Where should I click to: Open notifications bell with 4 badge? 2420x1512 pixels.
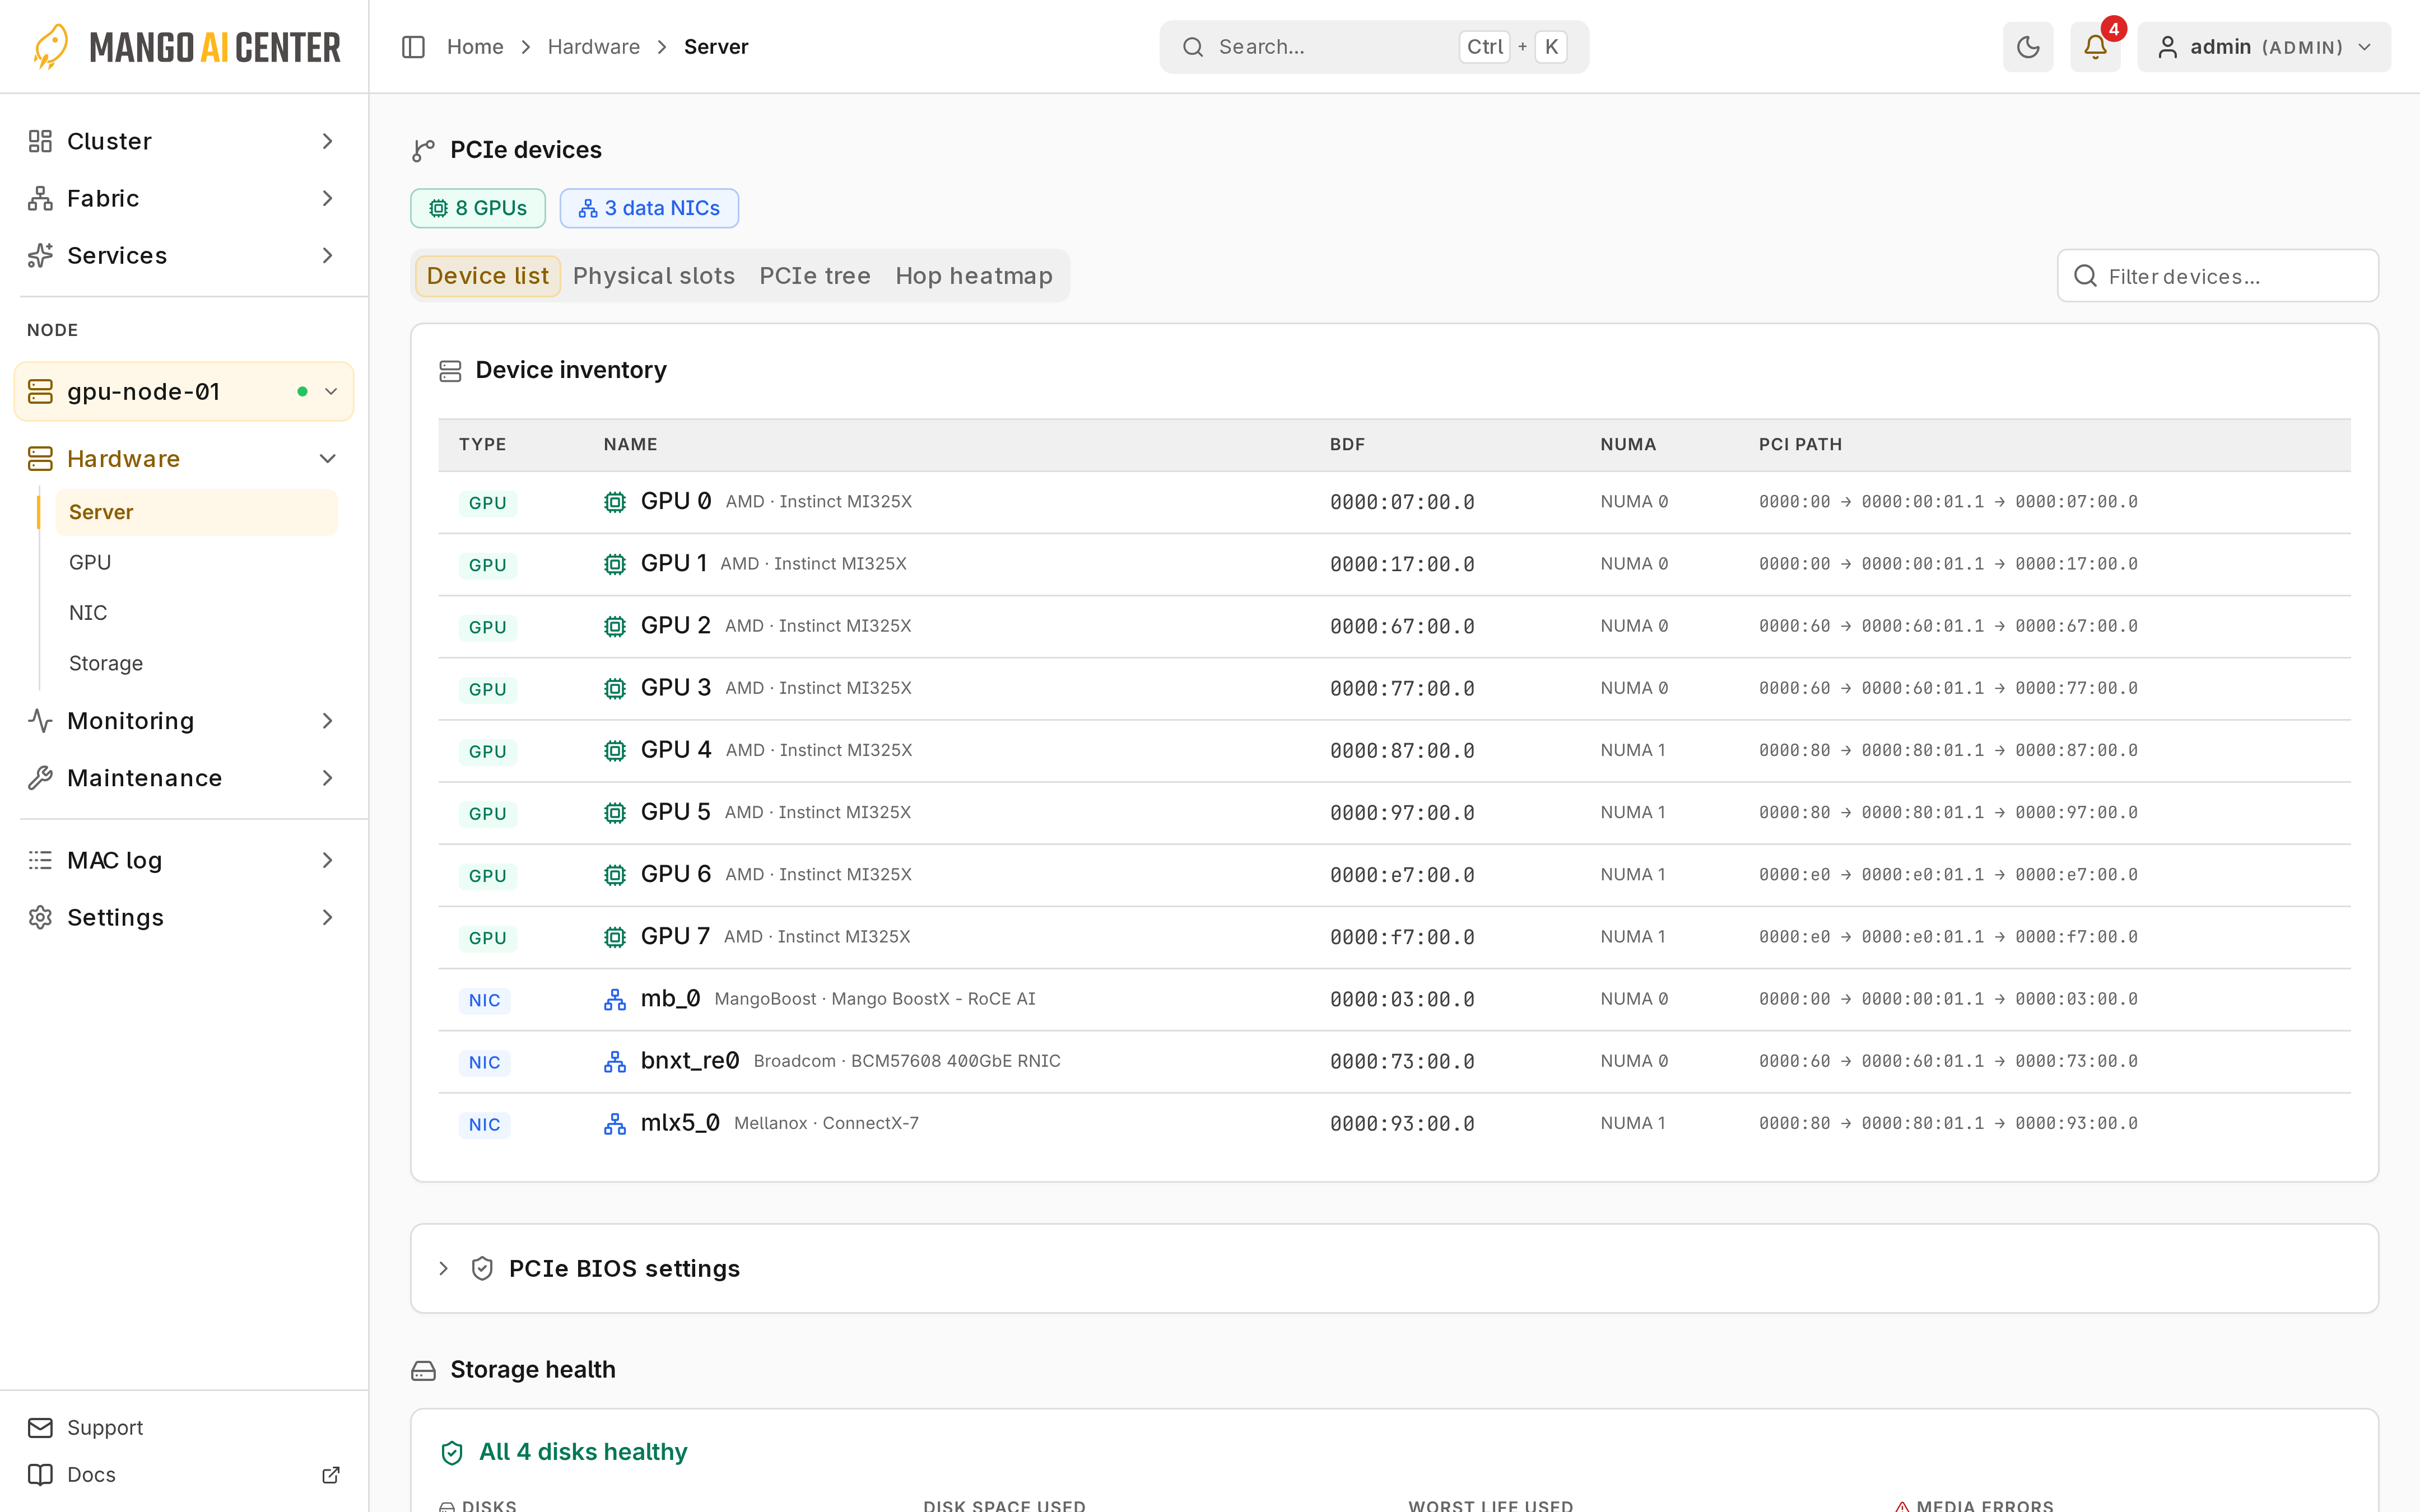[2095, 47]
